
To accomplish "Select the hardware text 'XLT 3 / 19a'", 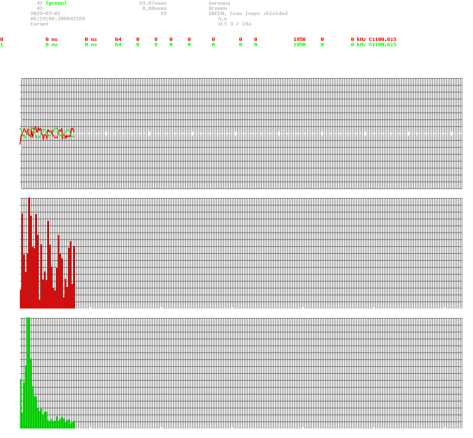I will point(235,23).
